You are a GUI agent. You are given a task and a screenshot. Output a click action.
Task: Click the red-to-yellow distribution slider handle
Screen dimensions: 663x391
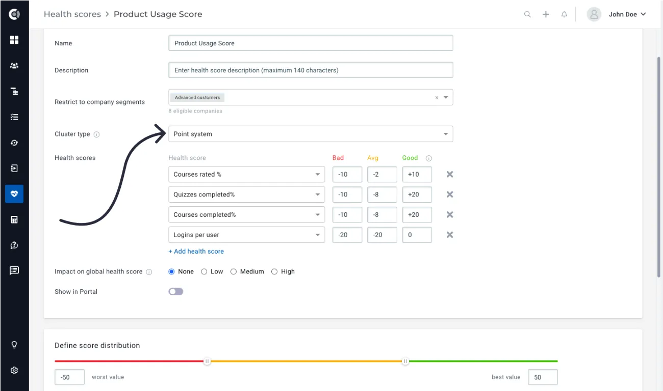[x=207, y=361]
